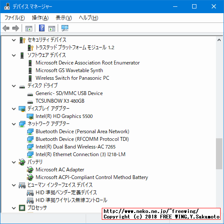Select Wireless Switch for Panasonic PC
Image resolution: width=224 pixels, height=224 pixels.
click(x=72, y=78)
